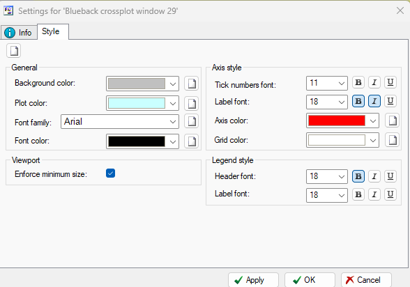The height and width of the screenshot is (287, 410).
Task: Toggle bold for Legend Label font
Action: 358,194
